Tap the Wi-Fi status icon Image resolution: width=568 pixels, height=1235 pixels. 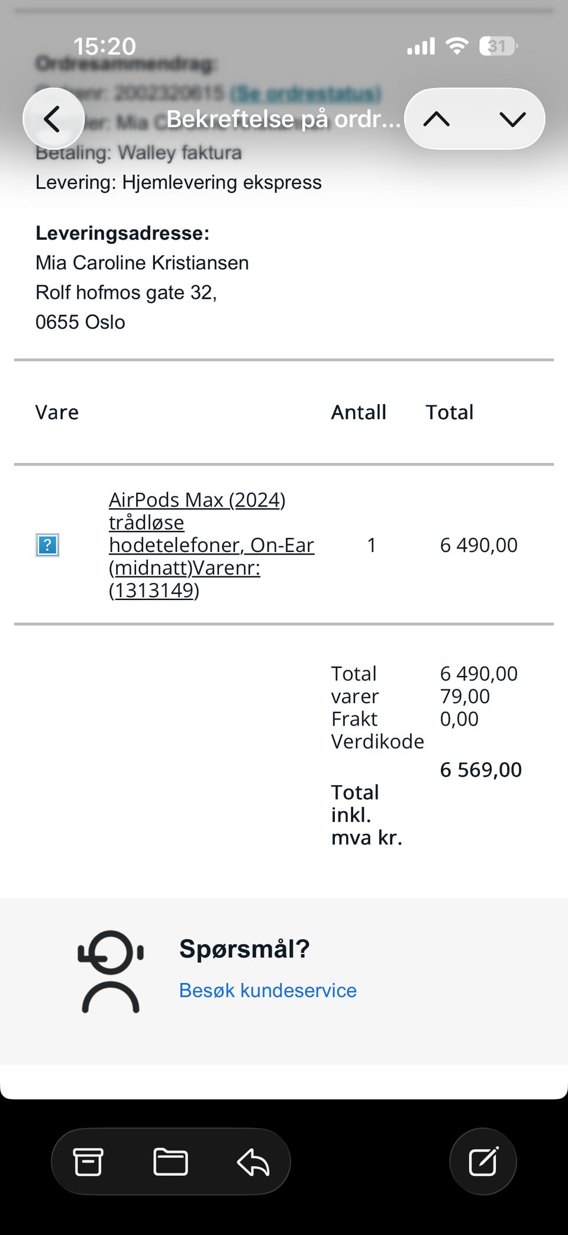[x=457, y=46]
